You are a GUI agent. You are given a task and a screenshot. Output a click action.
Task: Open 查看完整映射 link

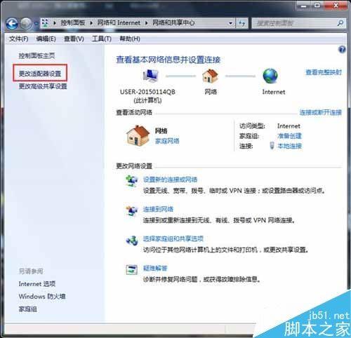(x=324, y=72)
